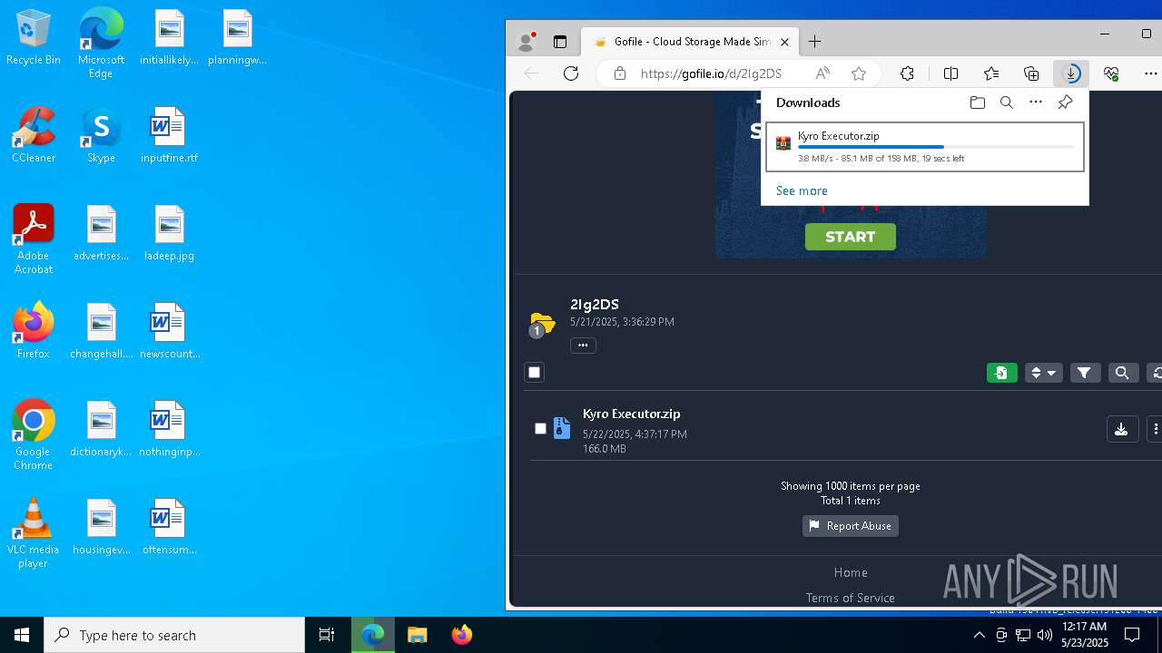Open the Terms of Service link

851,598
